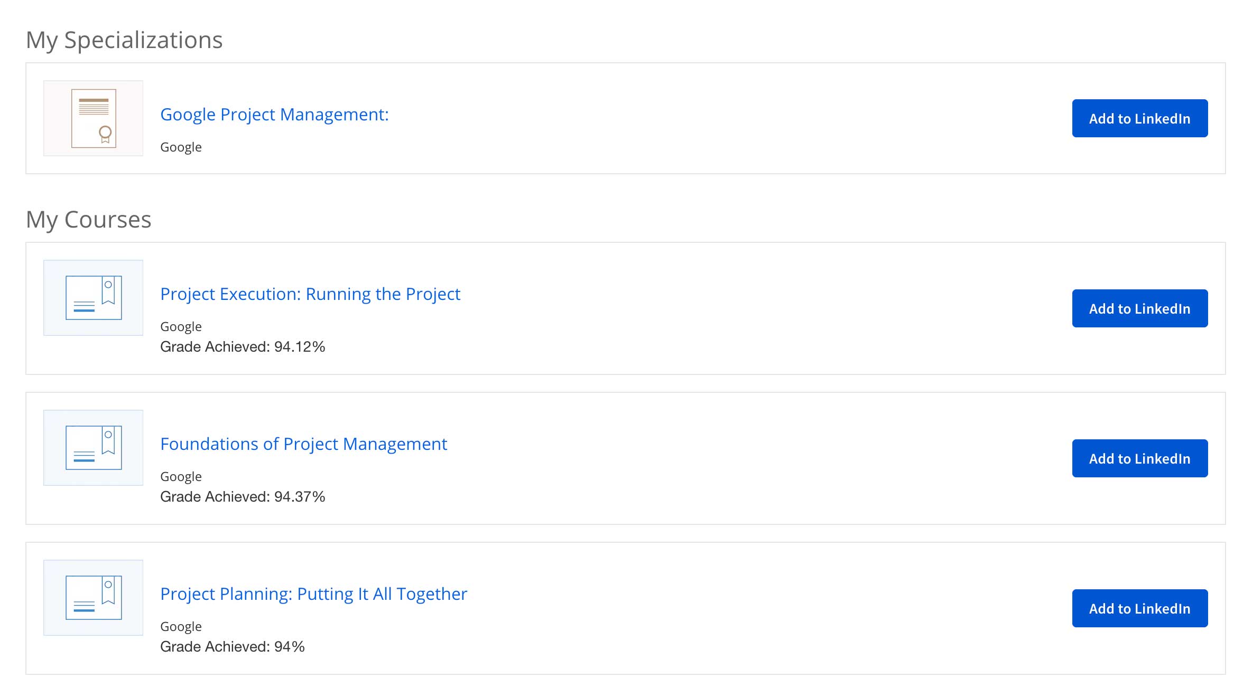This screenshot has height=678, width=1243.
Task: Open the Google Project Management specialization link
Action: click(274, 115)
